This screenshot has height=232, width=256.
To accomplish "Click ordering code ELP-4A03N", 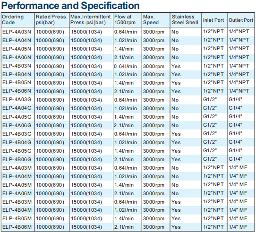I will (x=17, y=32).
